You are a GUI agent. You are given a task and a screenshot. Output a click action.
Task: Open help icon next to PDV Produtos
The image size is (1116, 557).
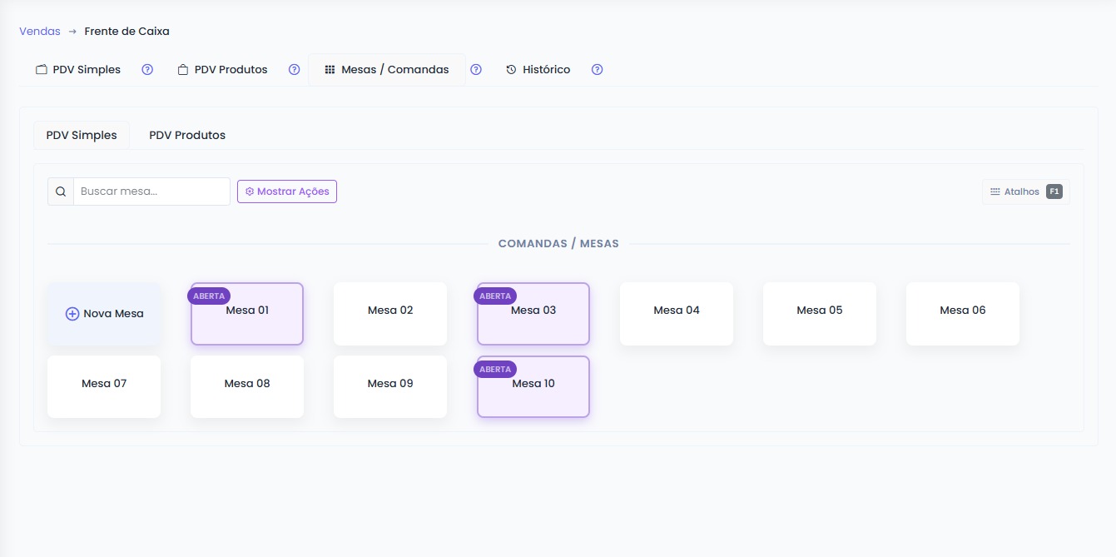(x=294, y=70)
